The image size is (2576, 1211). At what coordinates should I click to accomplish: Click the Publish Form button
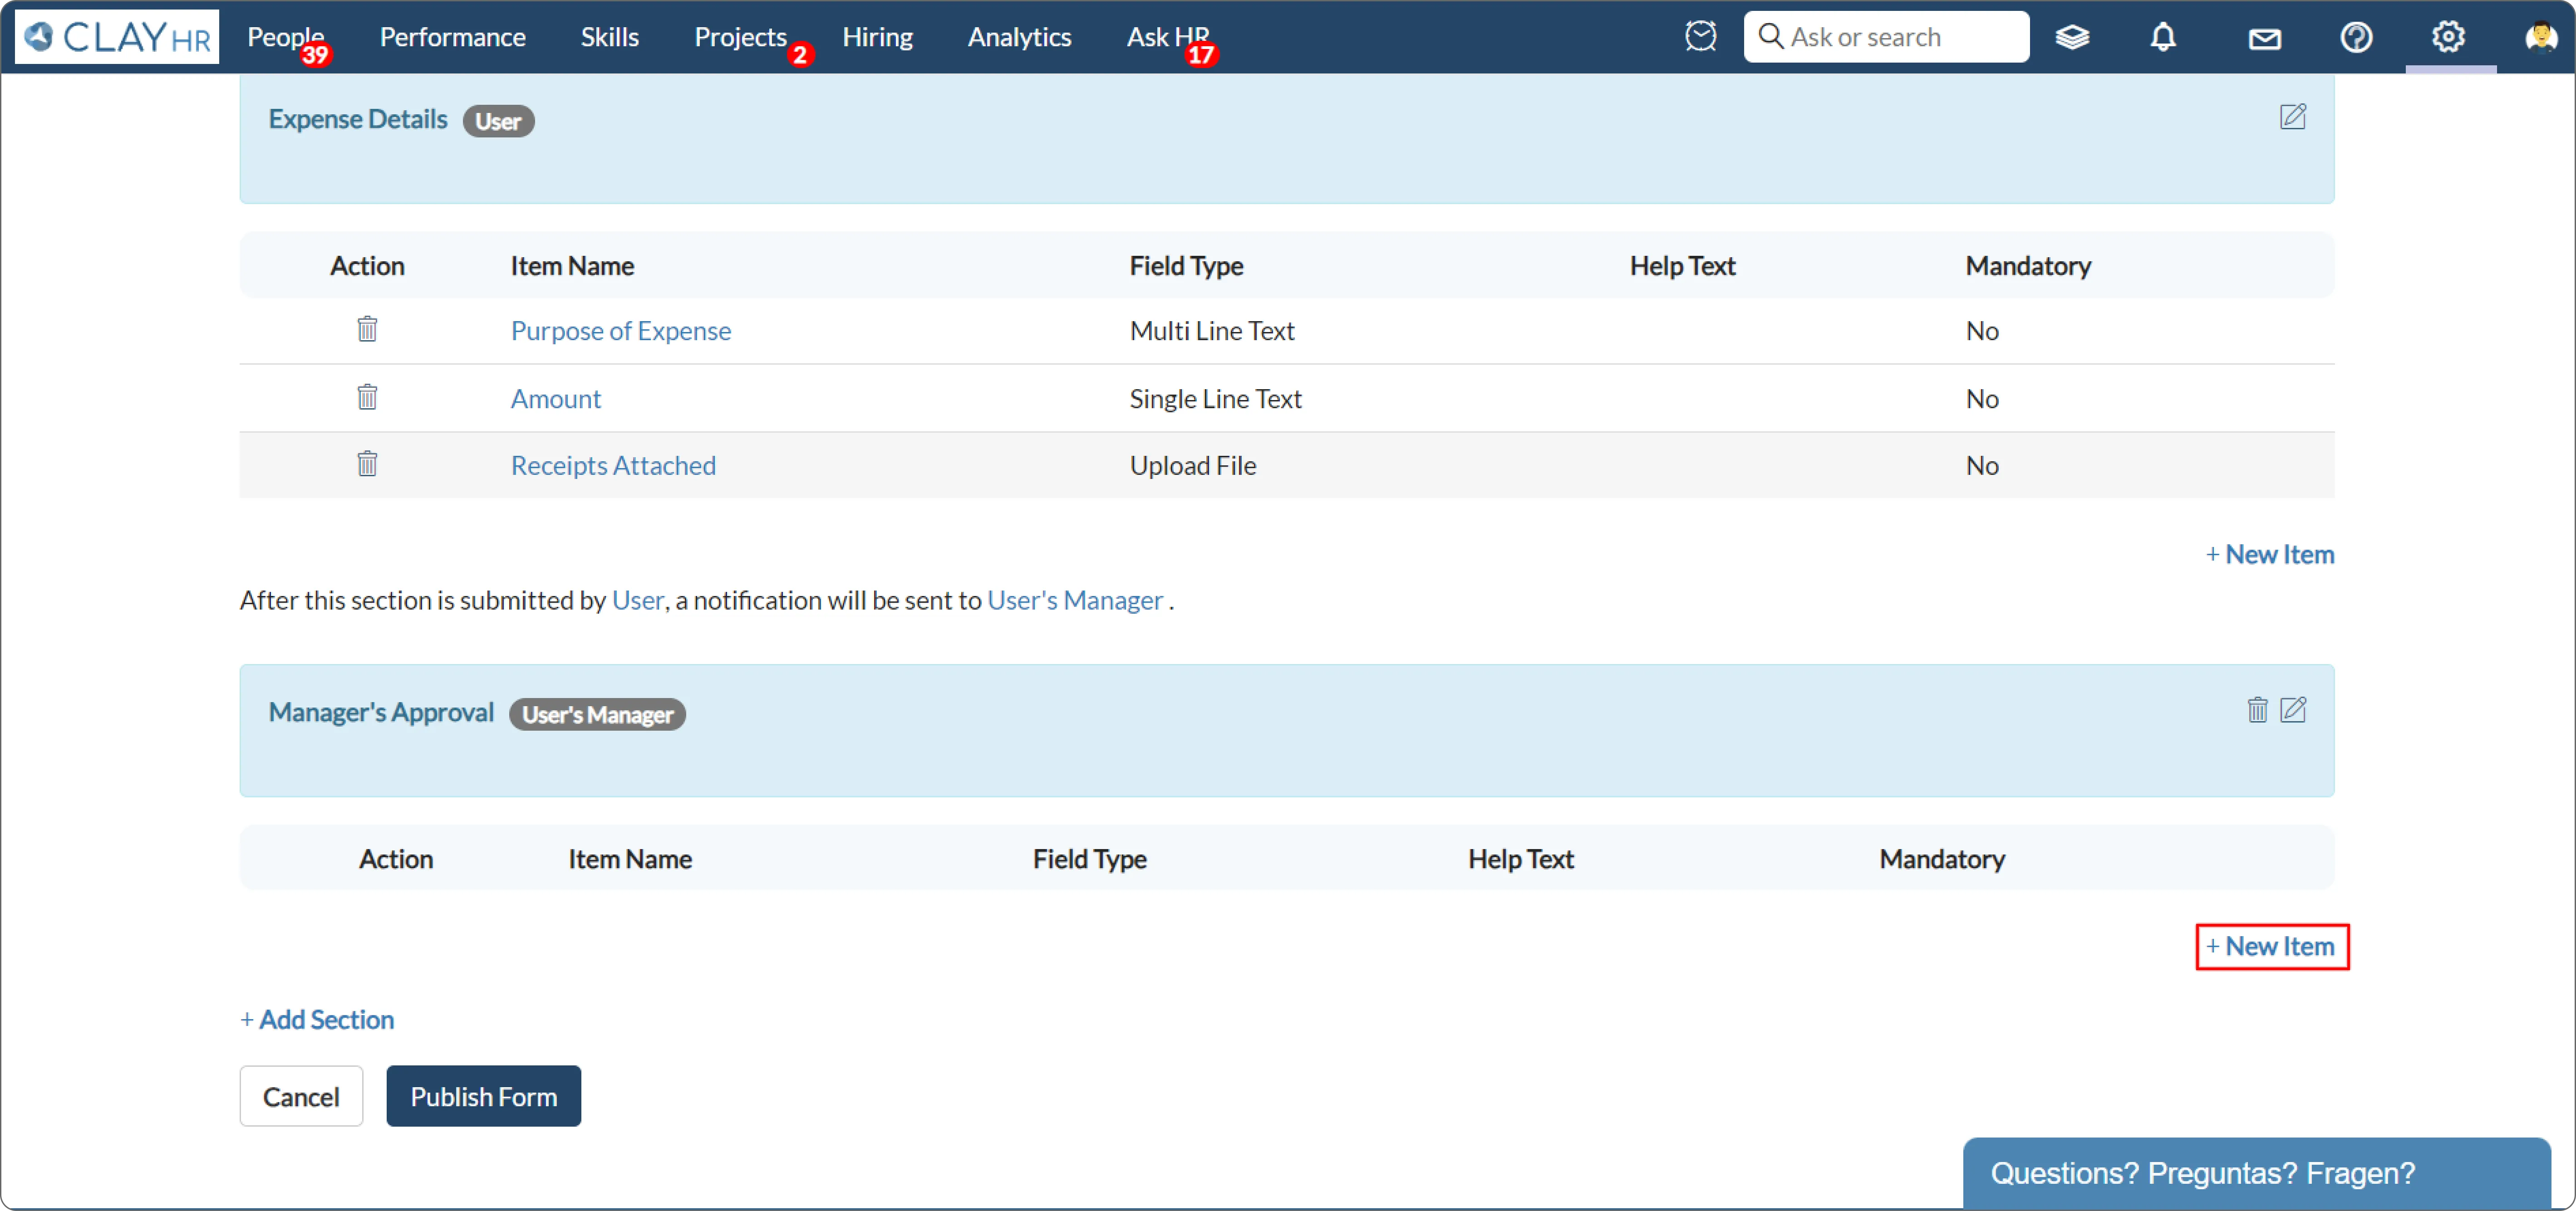483,1096
